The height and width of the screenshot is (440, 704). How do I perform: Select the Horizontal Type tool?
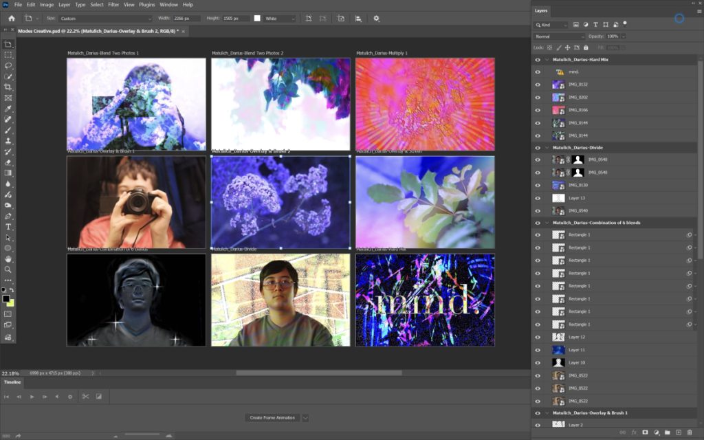(8, 227)
